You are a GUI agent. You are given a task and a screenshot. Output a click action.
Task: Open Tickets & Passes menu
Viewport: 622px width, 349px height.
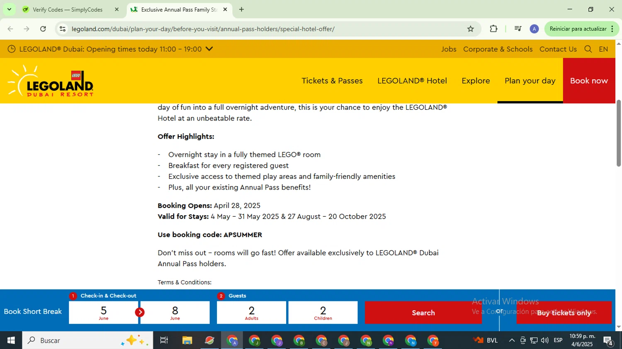(332, 81)
